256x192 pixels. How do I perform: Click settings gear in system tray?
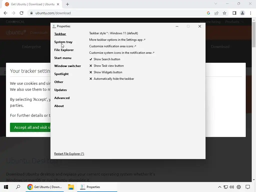tap(239, 187)
